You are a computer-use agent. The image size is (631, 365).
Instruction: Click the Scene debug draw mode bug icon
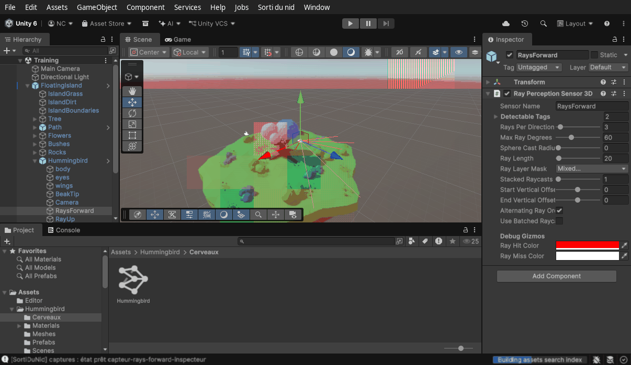click(368, 52)
